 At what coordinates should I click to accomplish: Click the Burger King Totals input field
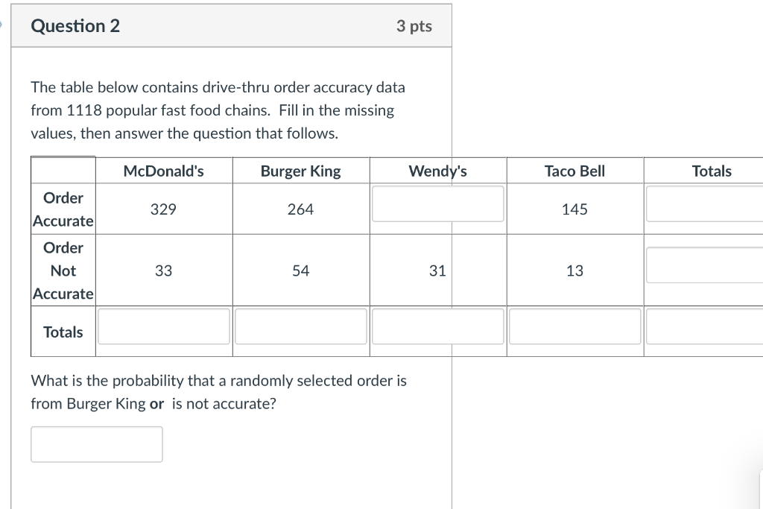(x=301, y=326)
